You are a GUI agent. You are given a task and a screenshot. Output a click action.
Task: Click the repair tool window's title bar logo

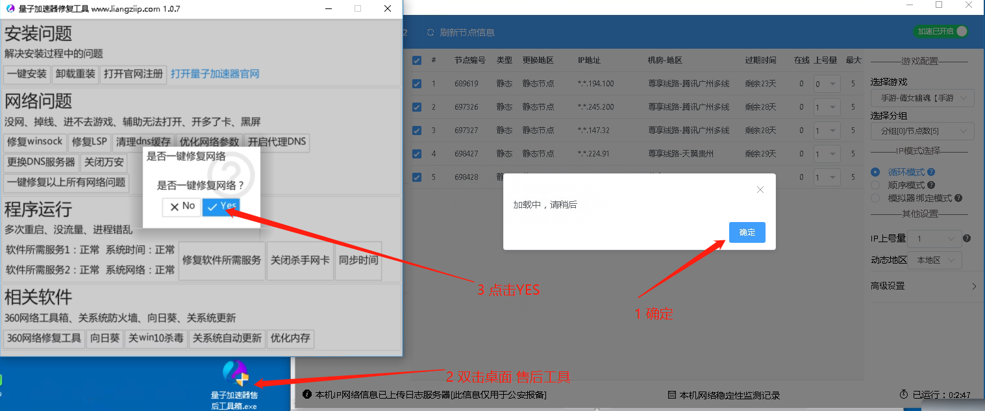pos(10,9)
